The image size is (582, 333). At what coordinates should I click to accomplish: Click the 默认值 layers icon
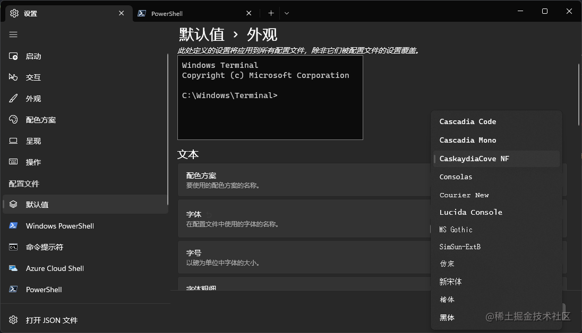coord(13,204)
